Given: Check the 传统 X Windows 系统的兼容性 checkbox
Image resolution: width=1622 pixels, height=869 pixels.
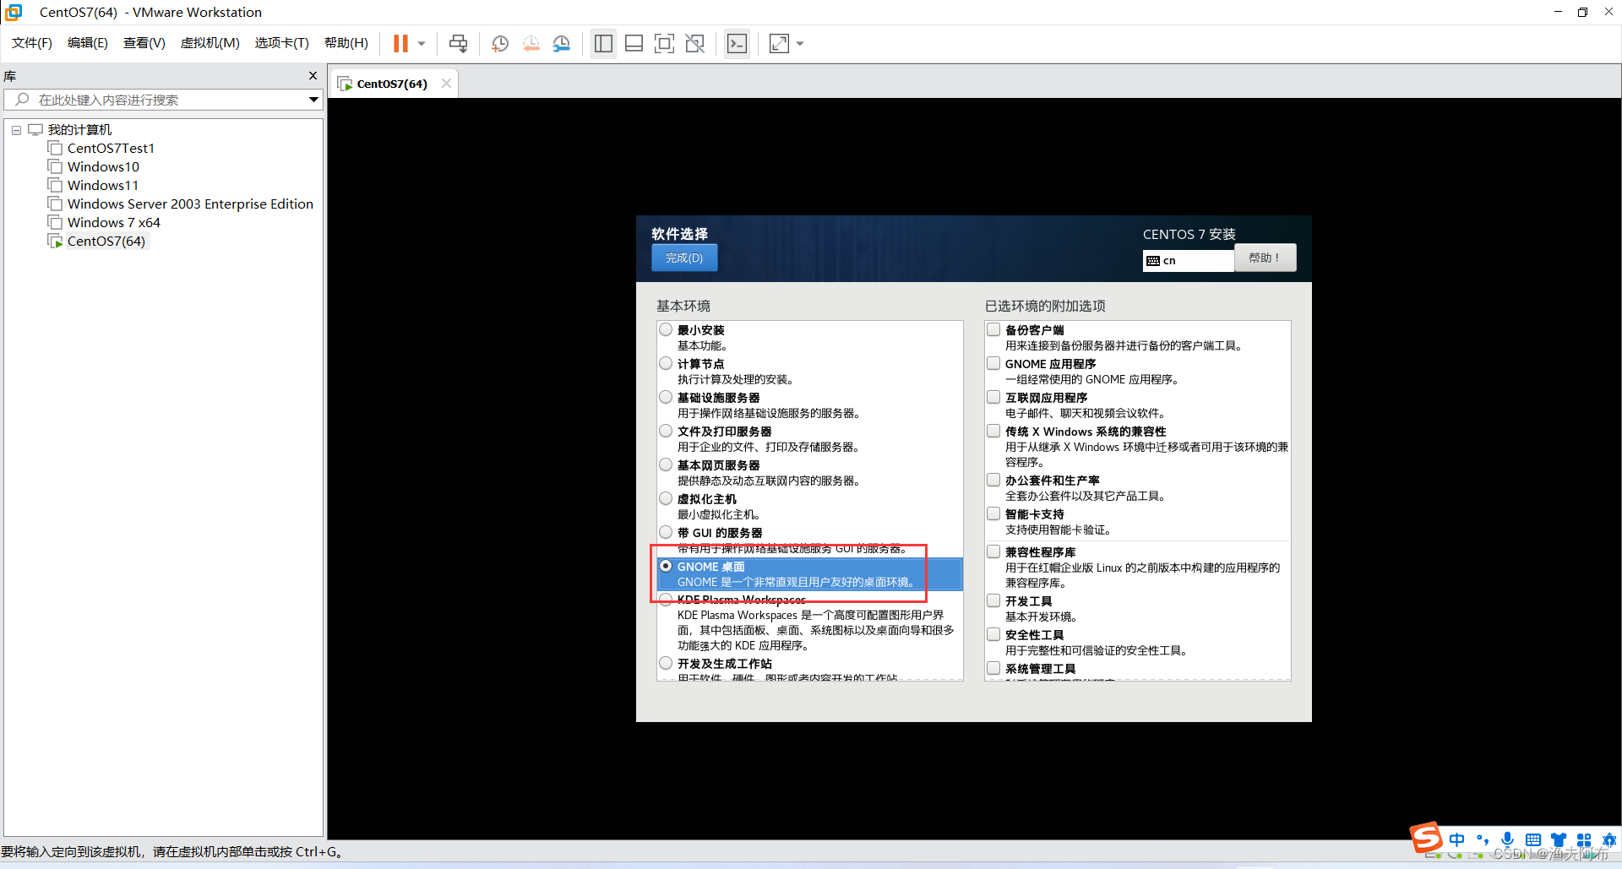Looking at the screenshot, I should pos(993,432).
